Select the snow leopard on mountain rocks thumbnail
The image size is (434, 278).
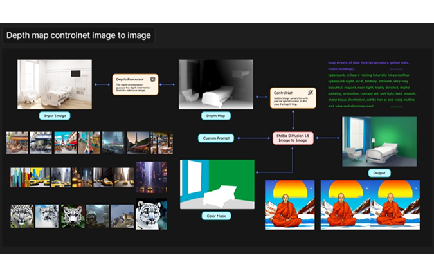pyautogui.click(x=122, y=216)
